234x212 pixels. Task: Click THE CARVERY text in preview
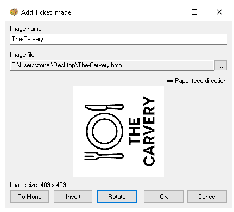click(141, 131)
